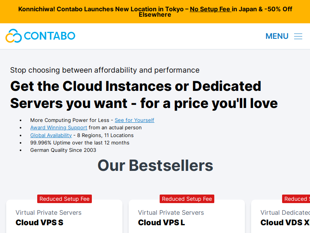Click the Get the Cloud Instances headline
The height and width of the screenshot is (233, 310).
[x=144, y=95]
